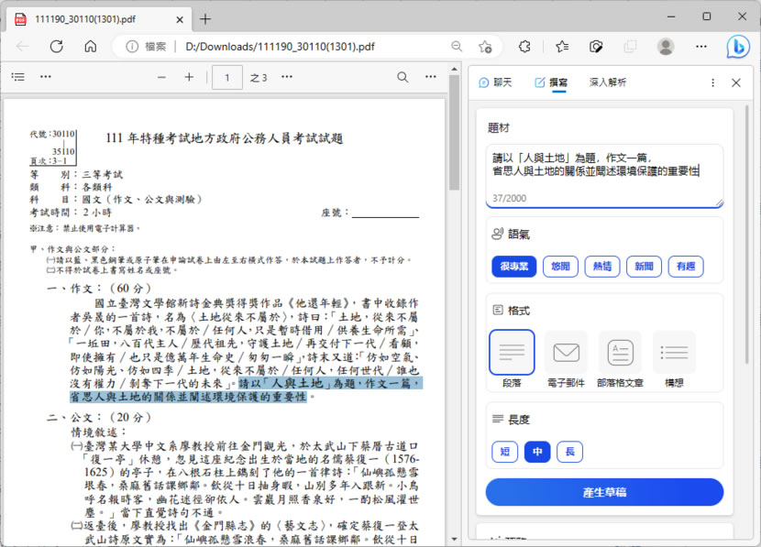Screen dimensions: 761x547
Task: Expand the browser Settings and more menu
Action: click(701, 47)
